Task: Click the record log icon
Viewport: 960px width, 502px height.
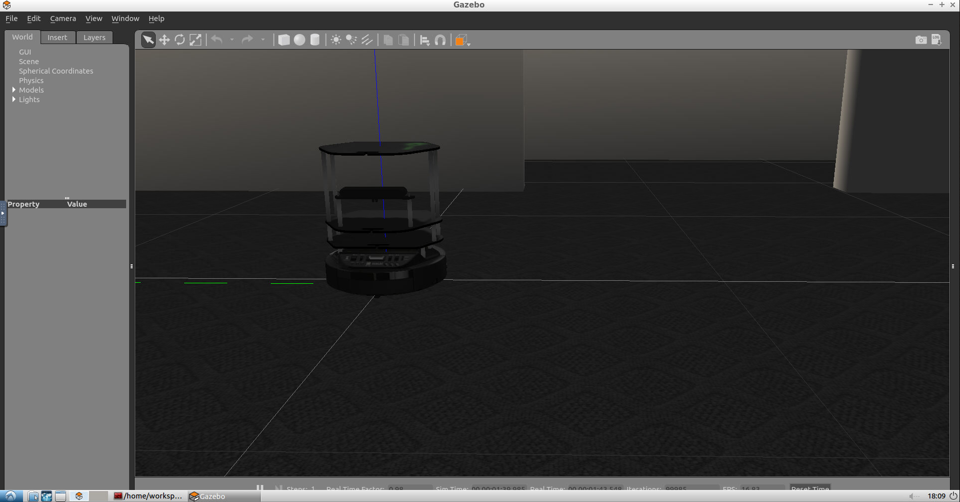Action: point(936,40)
